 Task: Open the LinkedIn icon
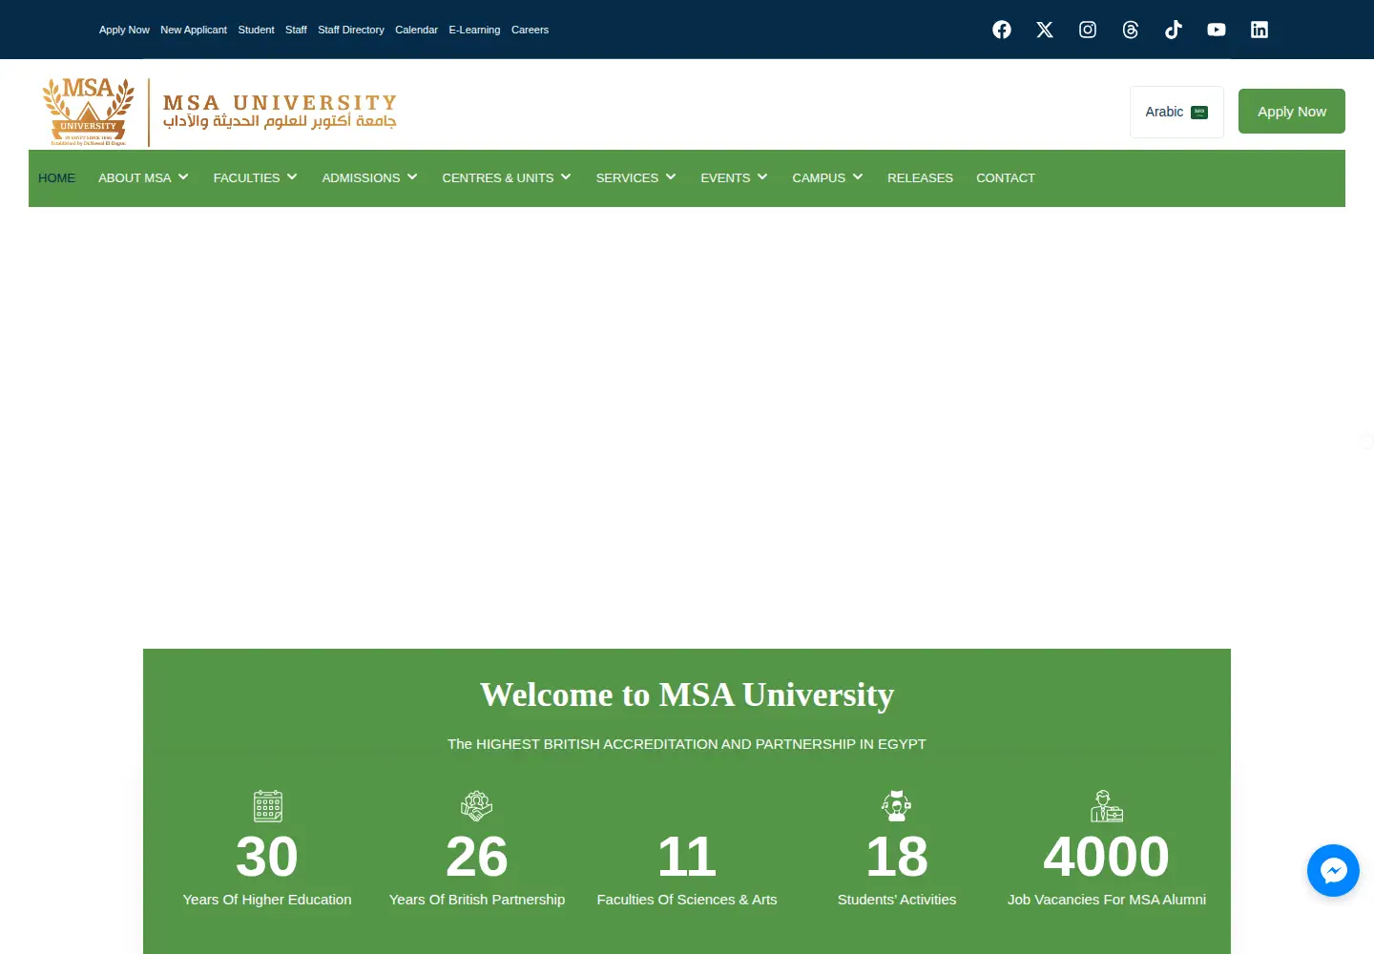tap(1259, 30)
